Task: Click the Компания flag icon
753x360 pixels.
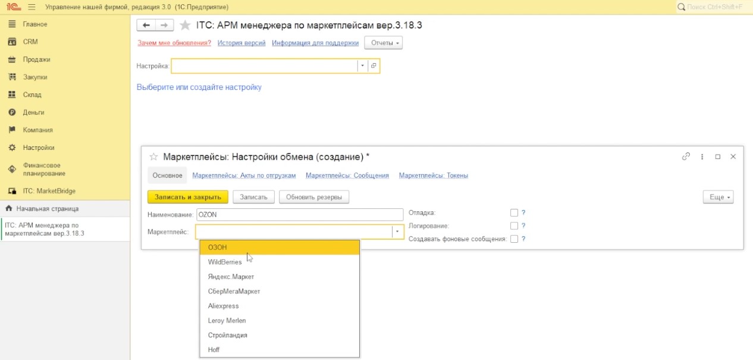Action: coord(11,130)
